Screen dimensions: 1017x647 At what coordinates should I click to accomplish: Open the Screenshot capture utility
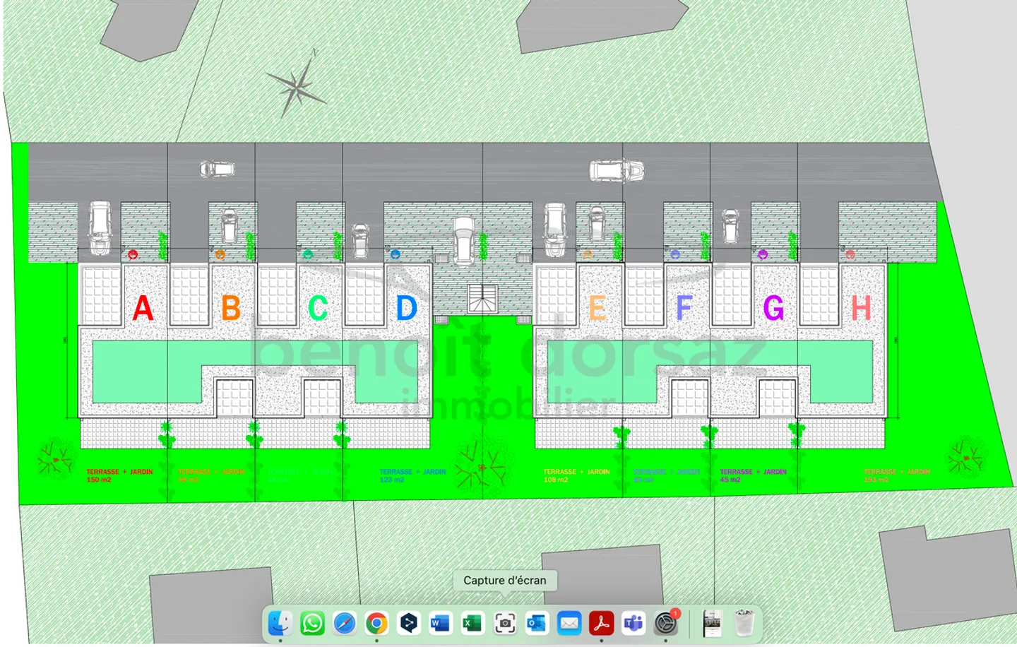pos(504,624)
